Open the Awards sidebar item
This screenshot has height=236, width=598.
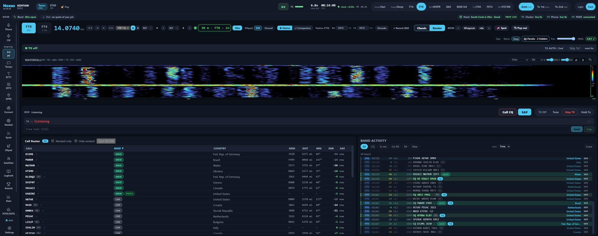(x=8, y=186)
